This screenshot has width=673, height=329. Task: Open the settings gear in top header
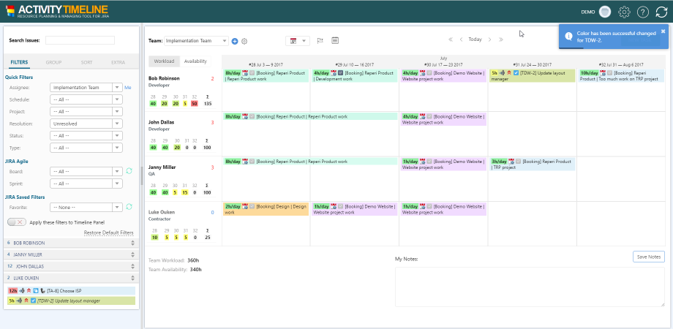coord(624,12)
